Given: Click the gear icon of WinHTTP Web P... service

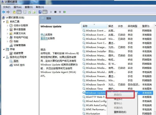Looking at the screenshot, I should (84, 97).
